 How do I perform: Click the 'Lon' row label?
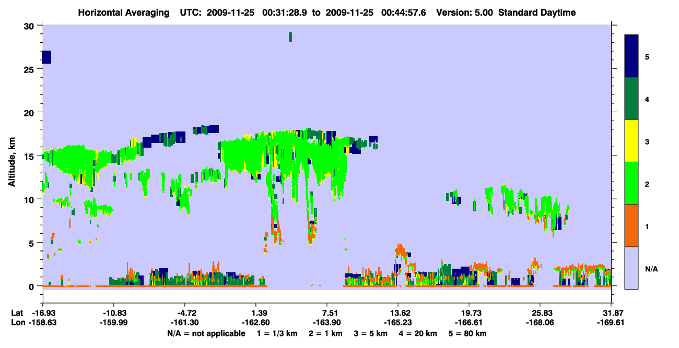[x=18, y=322]
